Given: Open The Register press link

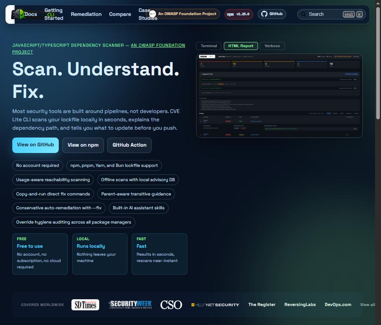Looking at the screenshot, I should 262,305.
